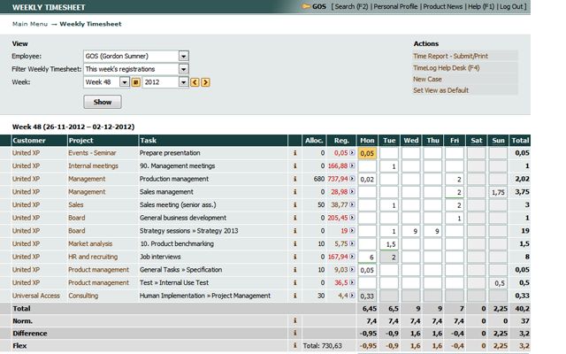The width and height of the screenshot is (566, 354).
Task: Click info icon for Prepare presentation row
Action: click(x=294, y=153)
